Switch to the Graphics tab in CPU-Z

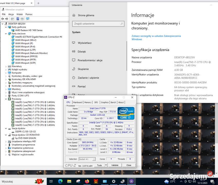[x=105, y=102]
